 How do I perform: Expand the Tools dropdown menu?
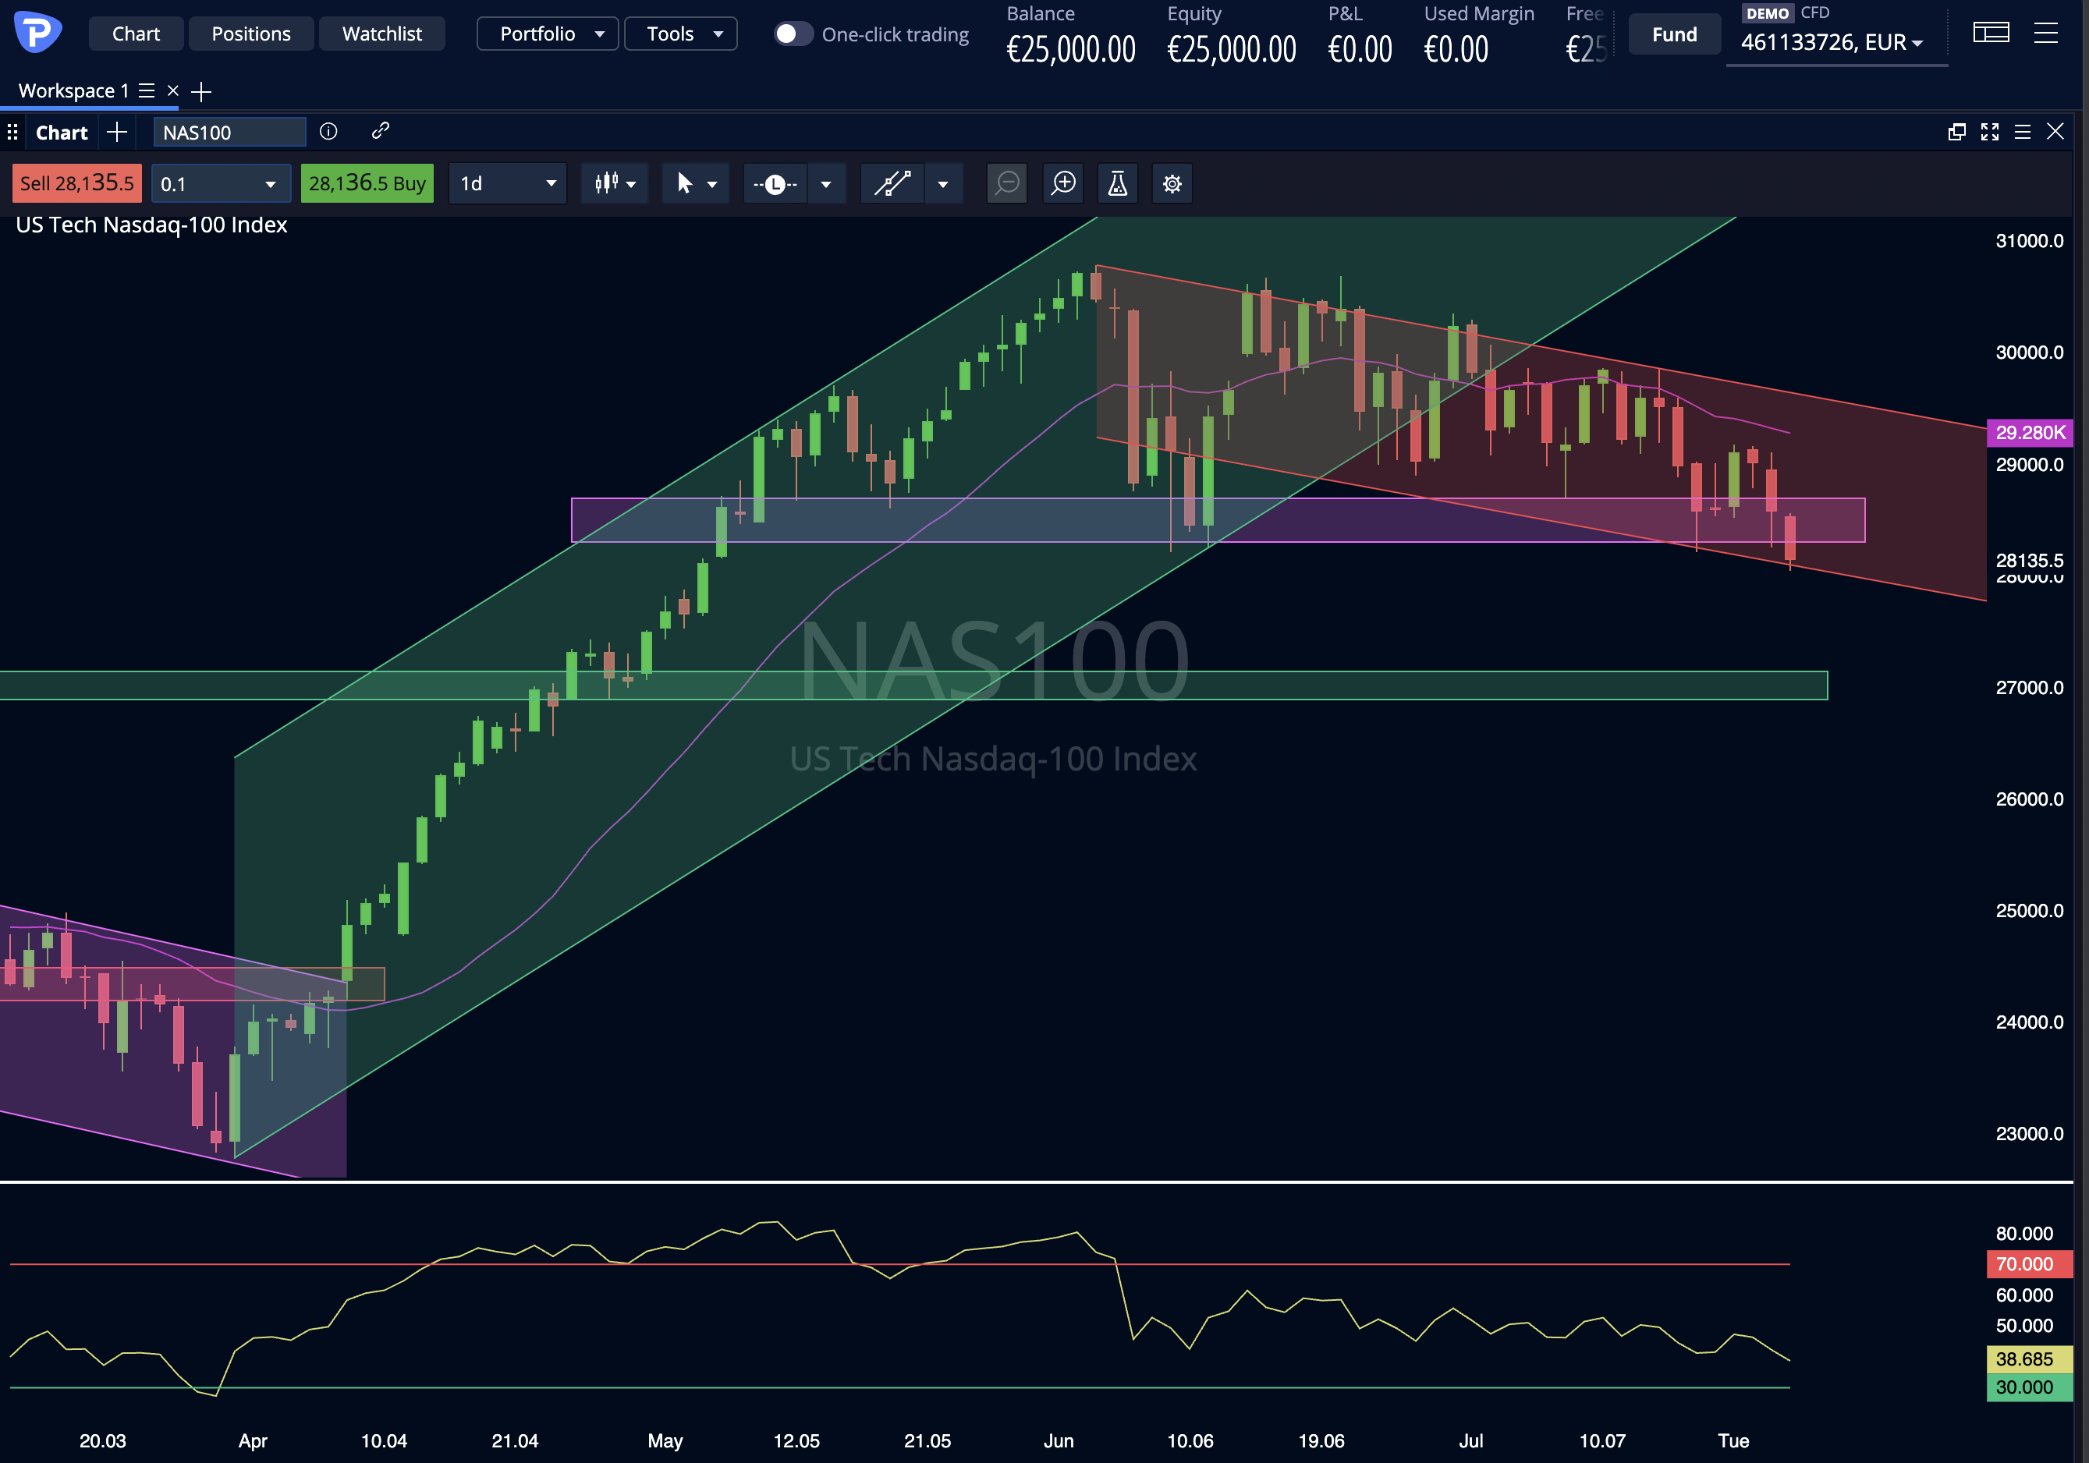[680, 34]
